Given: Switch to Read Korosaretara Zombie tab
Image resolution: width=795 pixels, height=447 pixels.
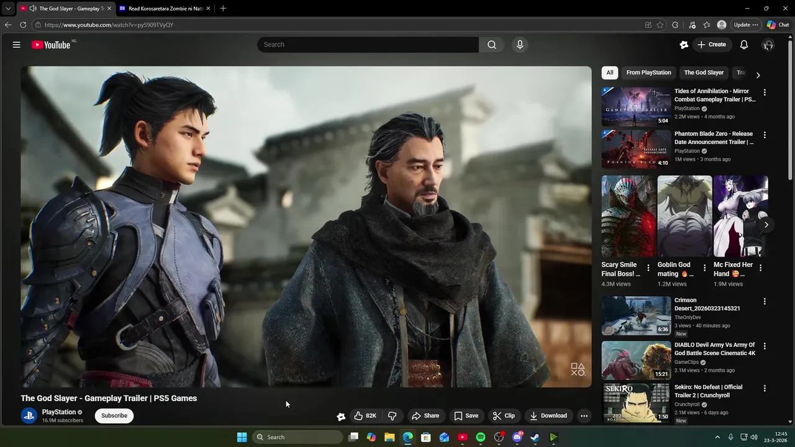Looking at the screenshot, I should (x=165, y=8).
